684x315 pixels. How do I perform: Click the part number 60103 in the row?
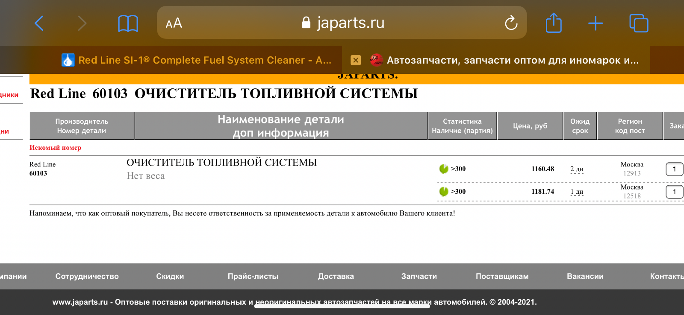38,173
